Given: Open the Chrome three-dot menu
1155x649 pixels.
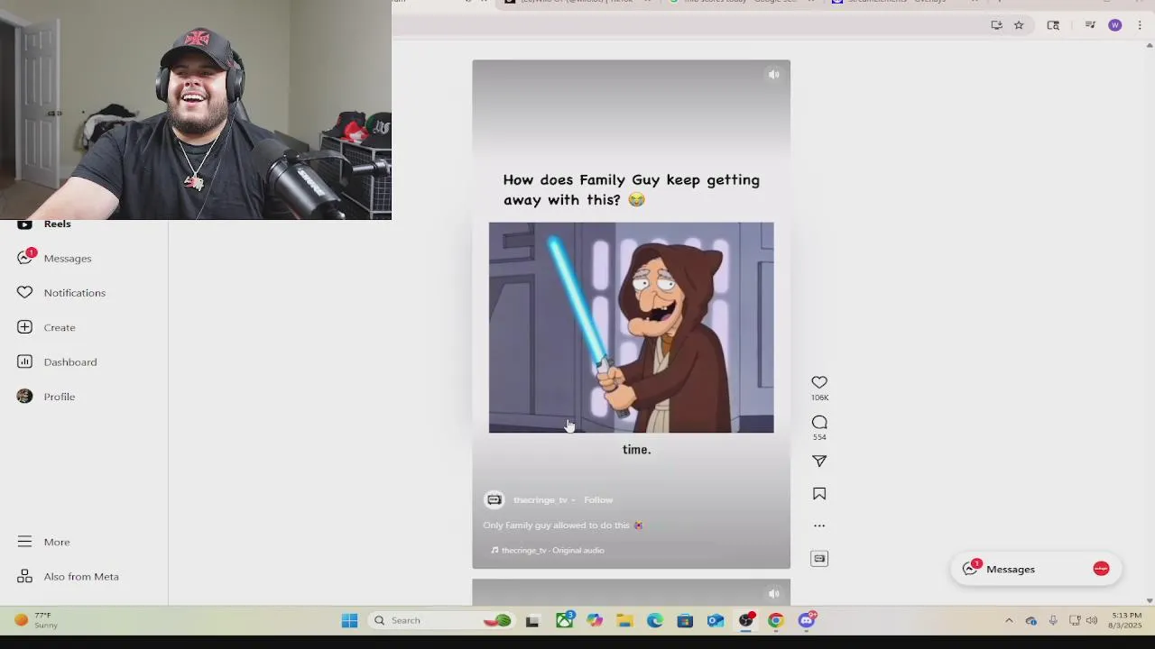Looking at the screenshot, I should (x=1140, y=25).
